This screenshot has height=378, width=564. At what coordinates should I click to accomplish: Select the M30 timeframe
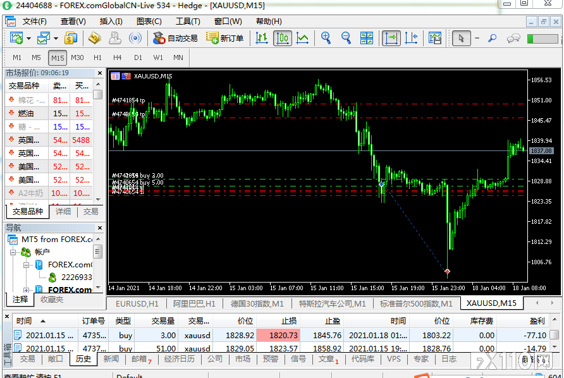pyautogui.click(x=77, y=58)
